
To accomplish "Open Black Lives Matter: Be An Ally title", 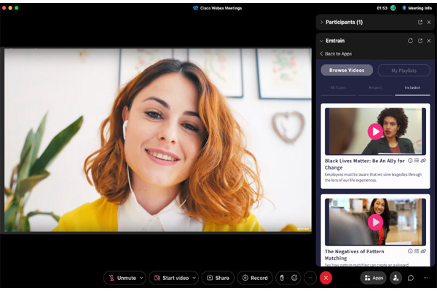I will pos(365,164).
